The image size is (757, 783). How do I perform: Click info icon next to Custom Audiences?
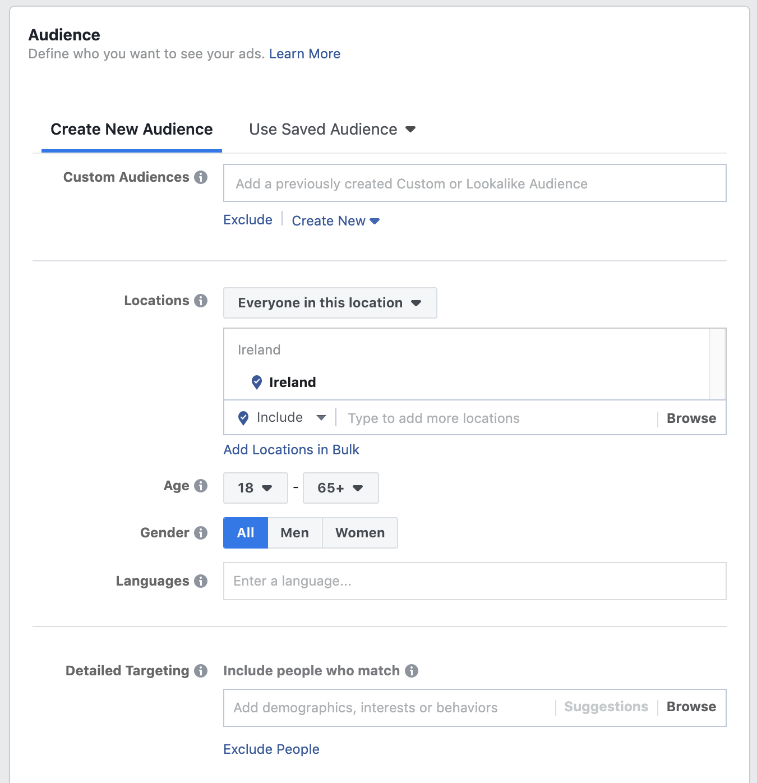coord(201,177)
